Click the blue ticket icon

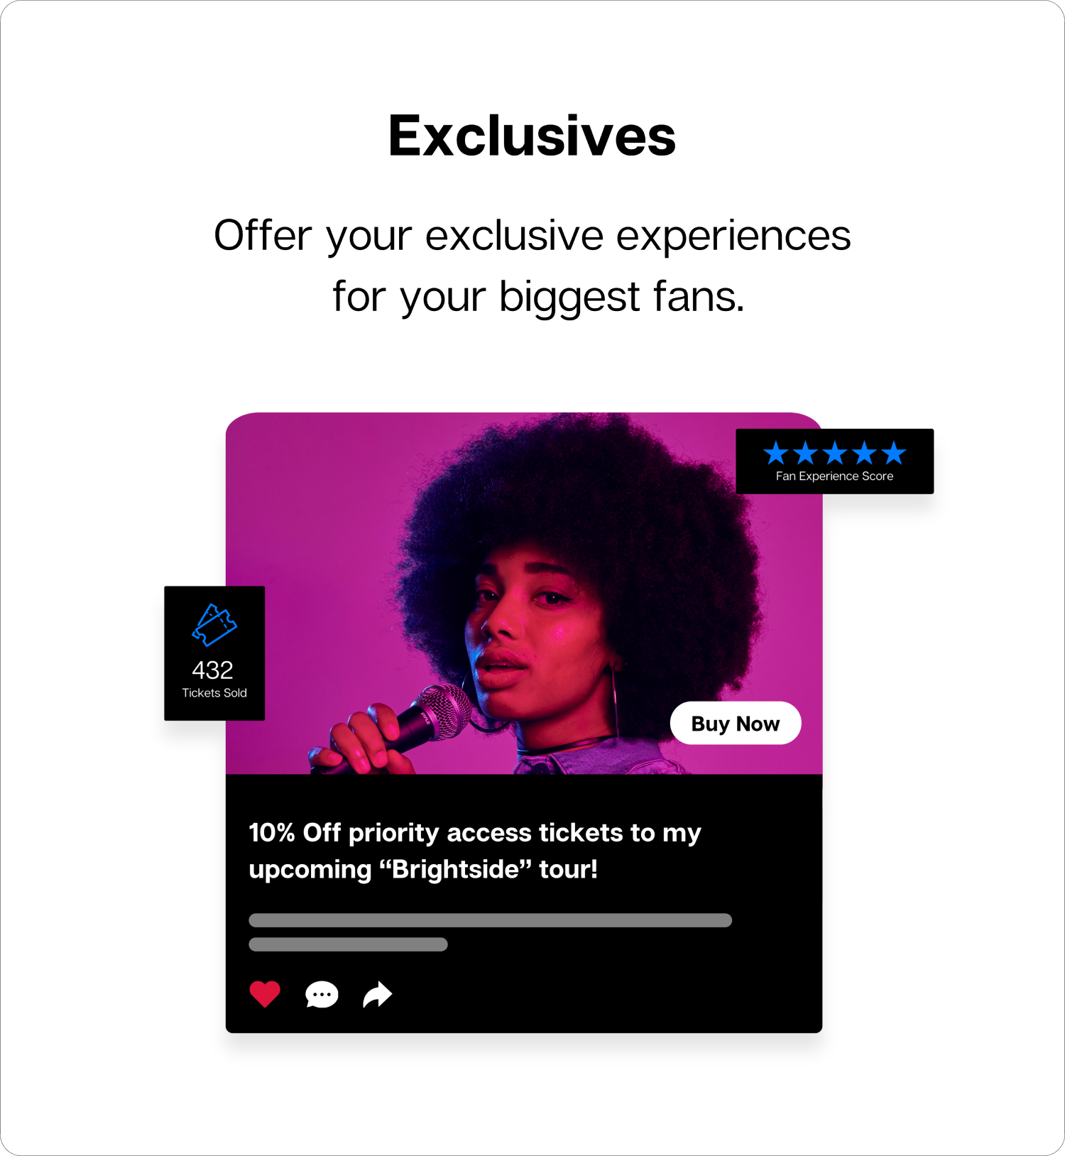tap(214, 625)
